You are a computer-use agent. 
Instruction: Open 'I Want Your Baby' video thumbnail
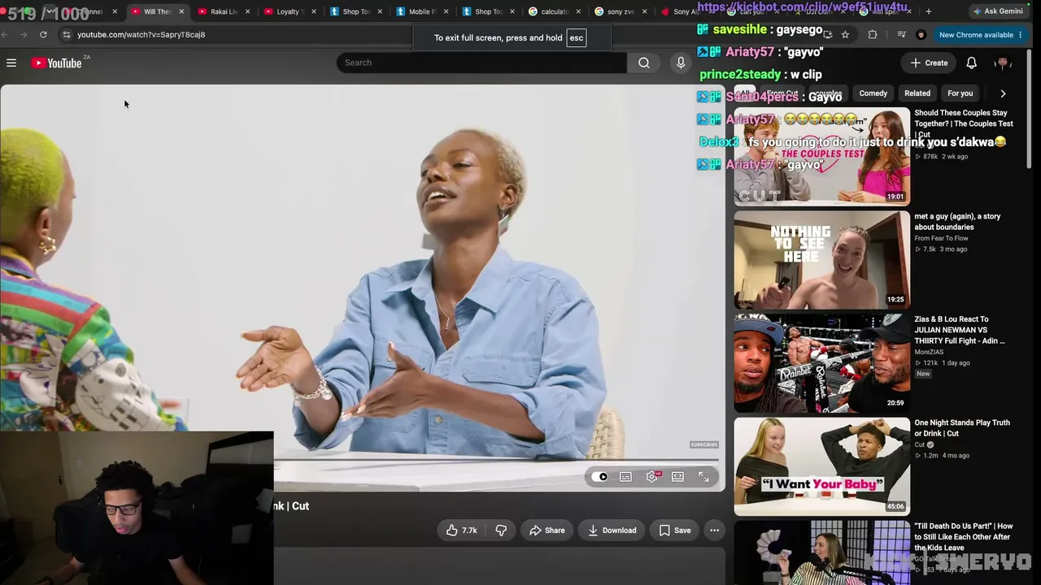821,466
